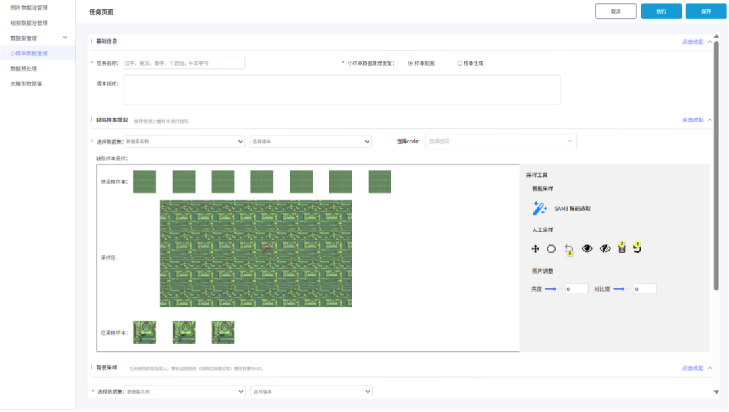
Task: Select third thumbnail in 已采样样本 row
Action: pyautogui.click(x=223, y=332)
